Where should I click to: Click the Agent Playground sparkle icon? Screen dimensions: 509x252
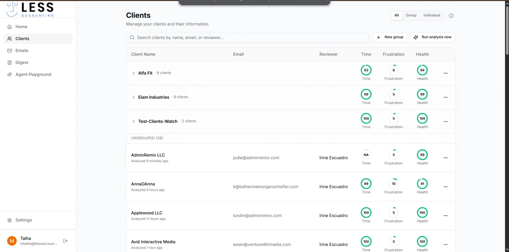click(x=9, y=75)
